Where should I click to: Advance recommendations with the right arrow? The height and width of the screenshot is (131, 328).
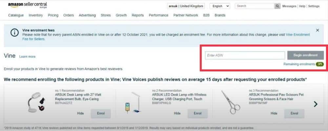click(316, 104)
